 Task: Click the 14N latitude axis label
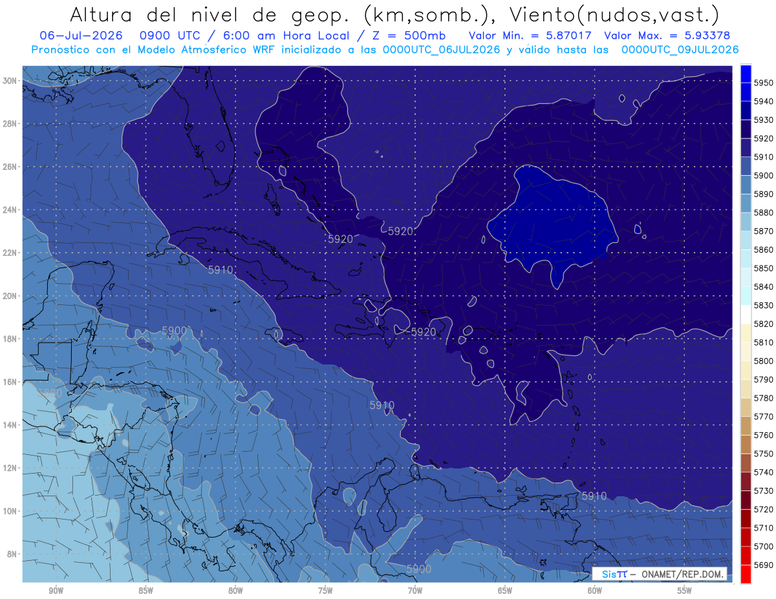10,425
